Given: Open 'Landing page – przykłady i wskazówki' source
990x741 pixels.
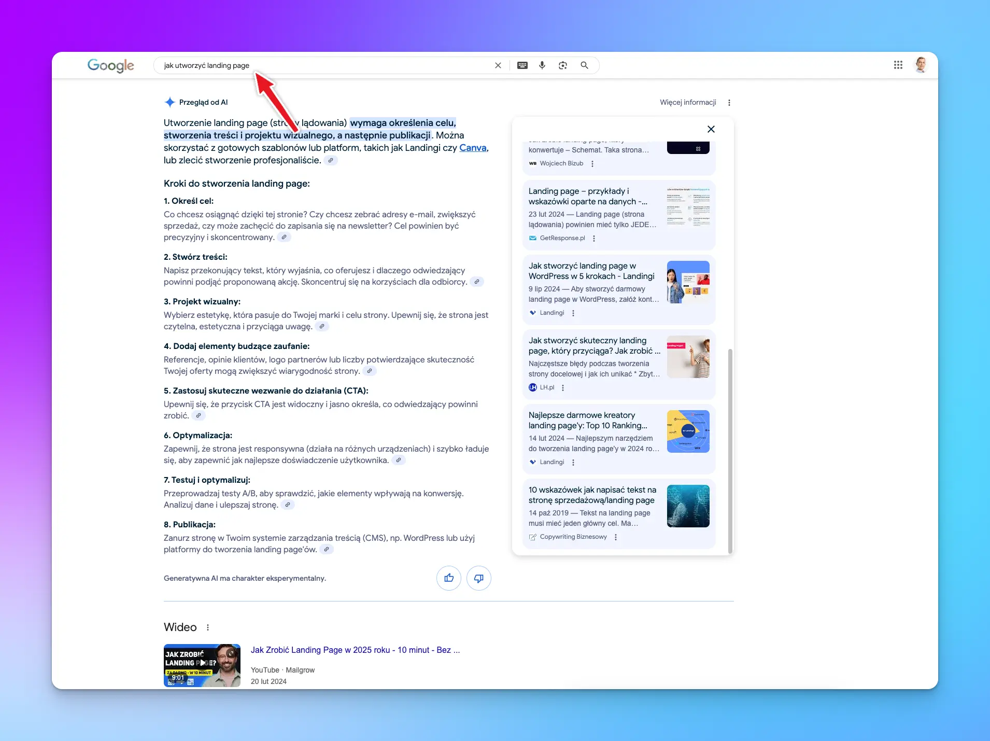Looking at the screenshot, I should point(588,197).
